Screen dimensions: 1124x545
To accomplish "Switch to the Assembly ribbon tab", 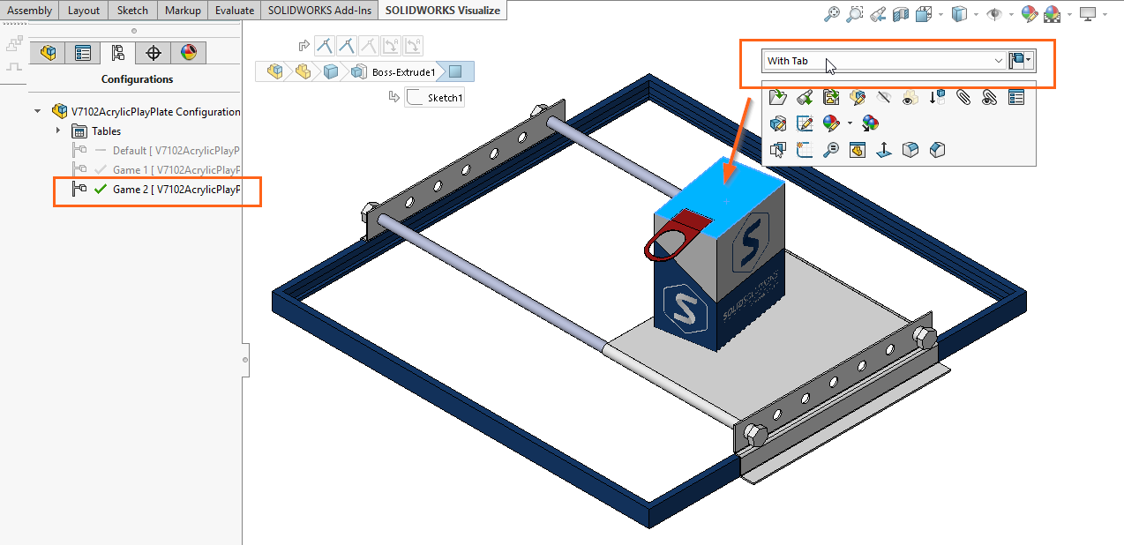I will point(30,10).
